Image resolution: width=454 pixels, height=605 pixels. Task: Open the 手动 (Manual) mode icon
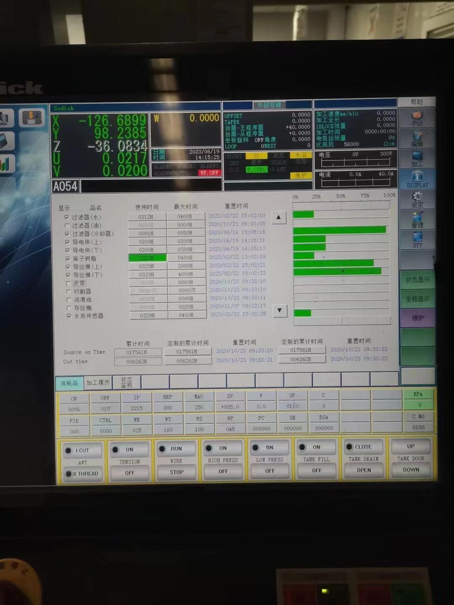[417, 118]
